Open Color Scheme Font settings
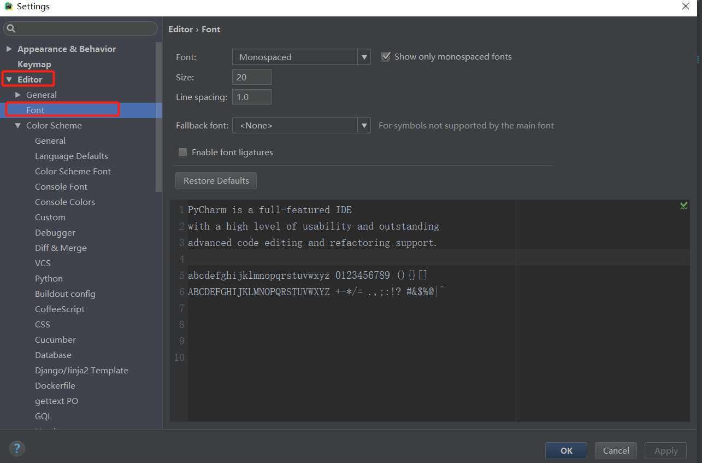This screenshot has width=702, height=463. (x=73, y=171)
